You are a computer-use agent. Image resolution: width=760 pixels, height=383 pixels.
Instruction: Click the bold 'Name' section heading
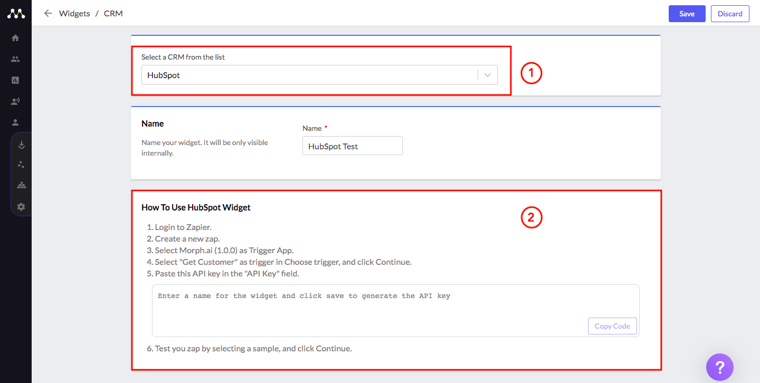point(153,123)
